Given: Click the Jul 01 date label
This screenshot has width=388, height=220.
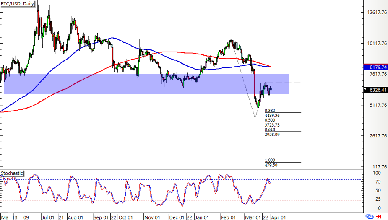Looking at the screenshot, I should pos(48,217).
